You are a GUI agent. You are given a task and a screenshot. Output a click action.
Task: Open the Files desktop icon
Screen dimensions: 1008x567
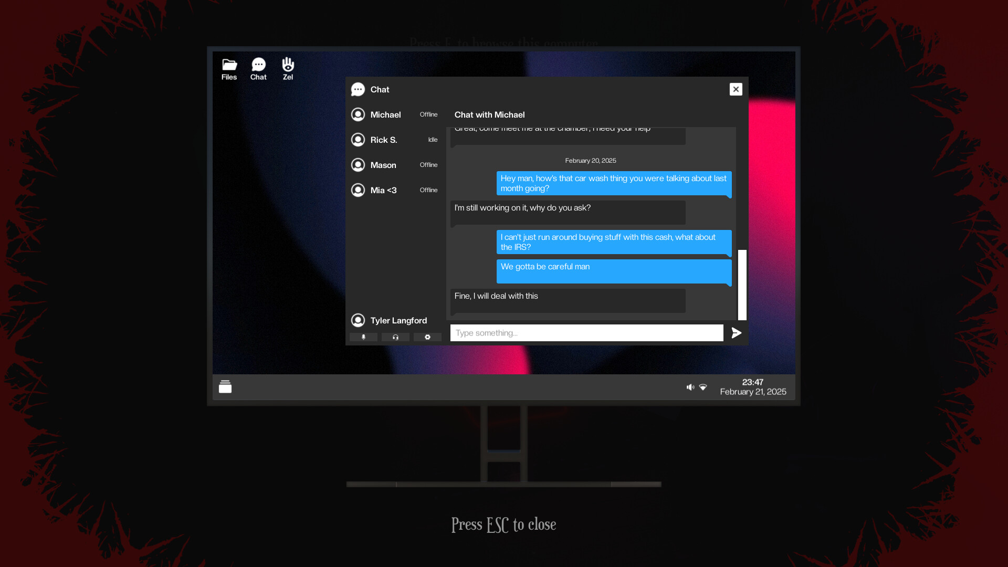pyautogui.click(x=229, y=69)
